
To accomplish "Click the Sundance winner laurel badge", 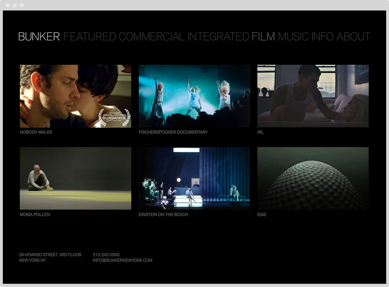I will tap(114, 117).
